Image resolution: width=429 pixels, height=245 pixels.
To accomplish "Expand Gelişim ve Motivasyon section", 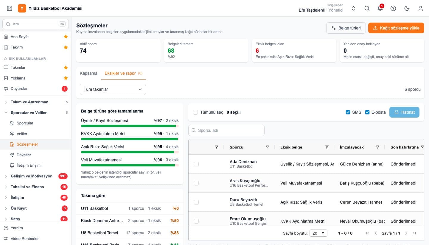I will [x=36, y=176].
